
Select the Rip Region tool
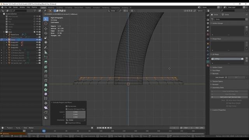(46, 112)
